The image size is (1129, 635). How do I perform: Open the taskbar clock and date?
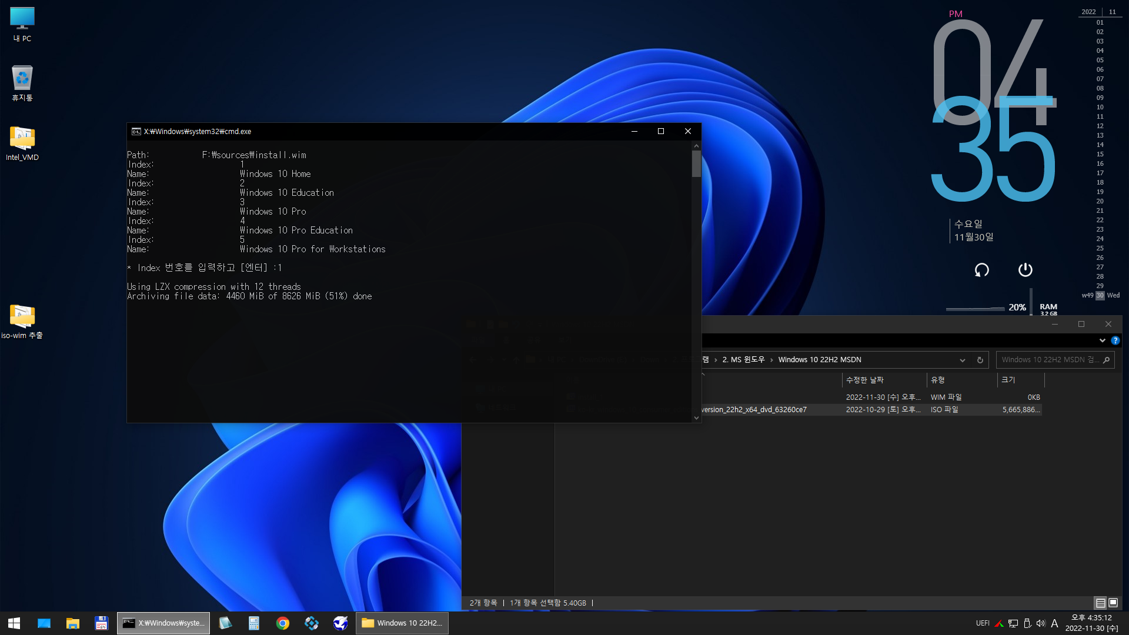pos(1092,623)
